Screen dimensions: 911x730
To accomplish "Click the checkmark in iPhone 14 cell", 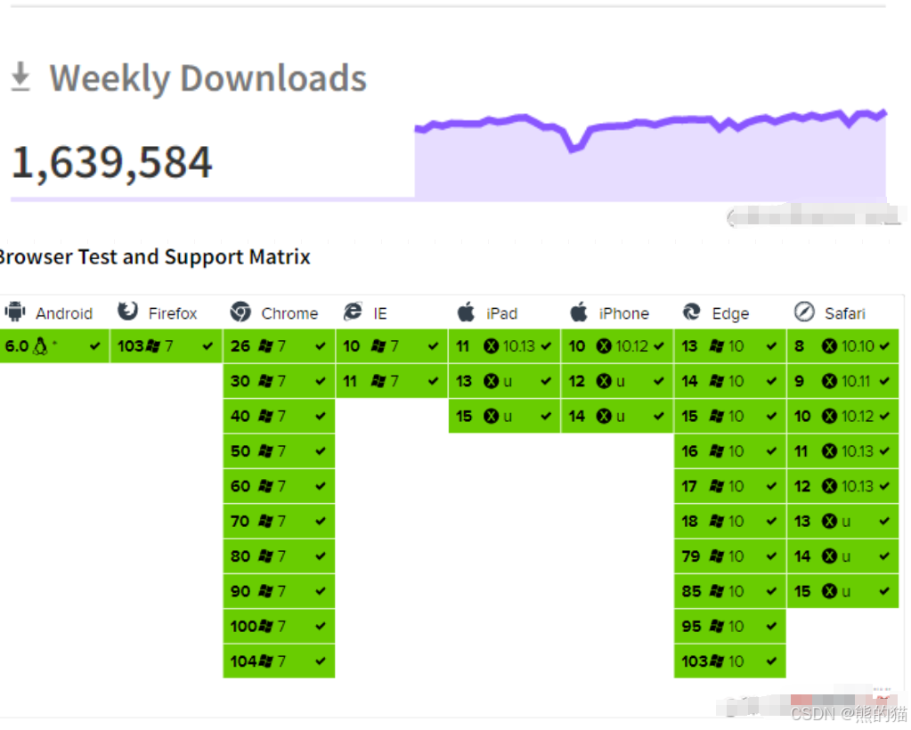I will click(x=659, y=417).
